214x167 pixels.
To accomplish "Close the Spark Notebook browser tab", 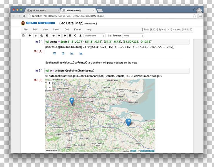I will click(58, 11).
